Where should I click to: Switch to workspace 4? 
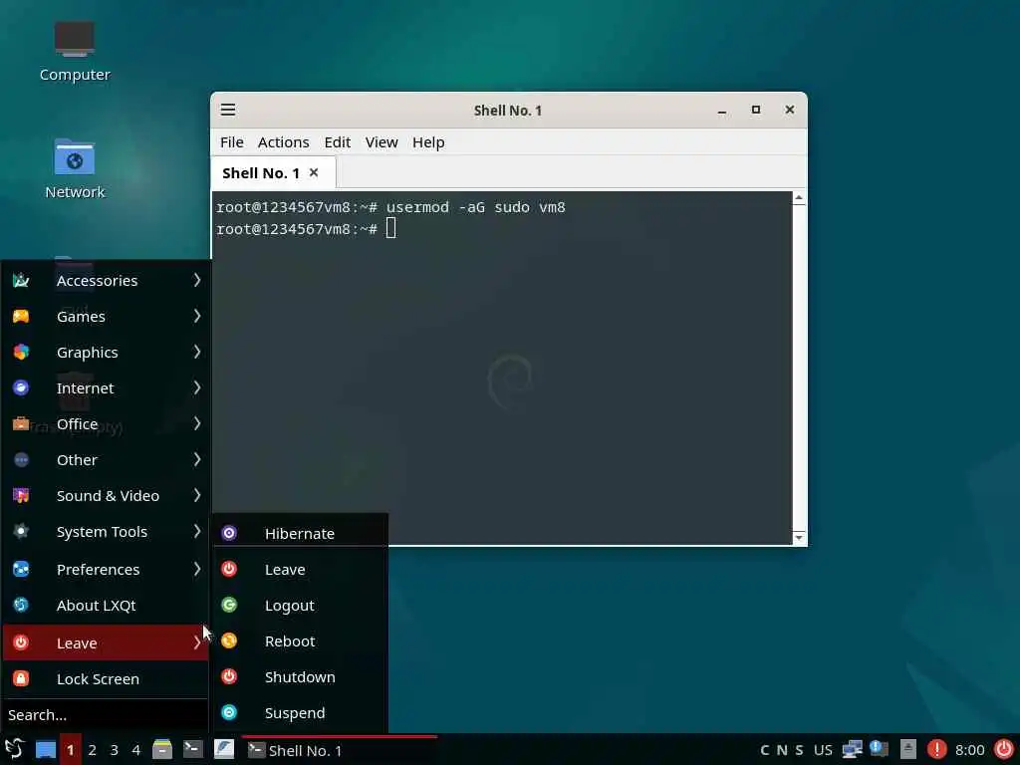[x=135, y=749]
